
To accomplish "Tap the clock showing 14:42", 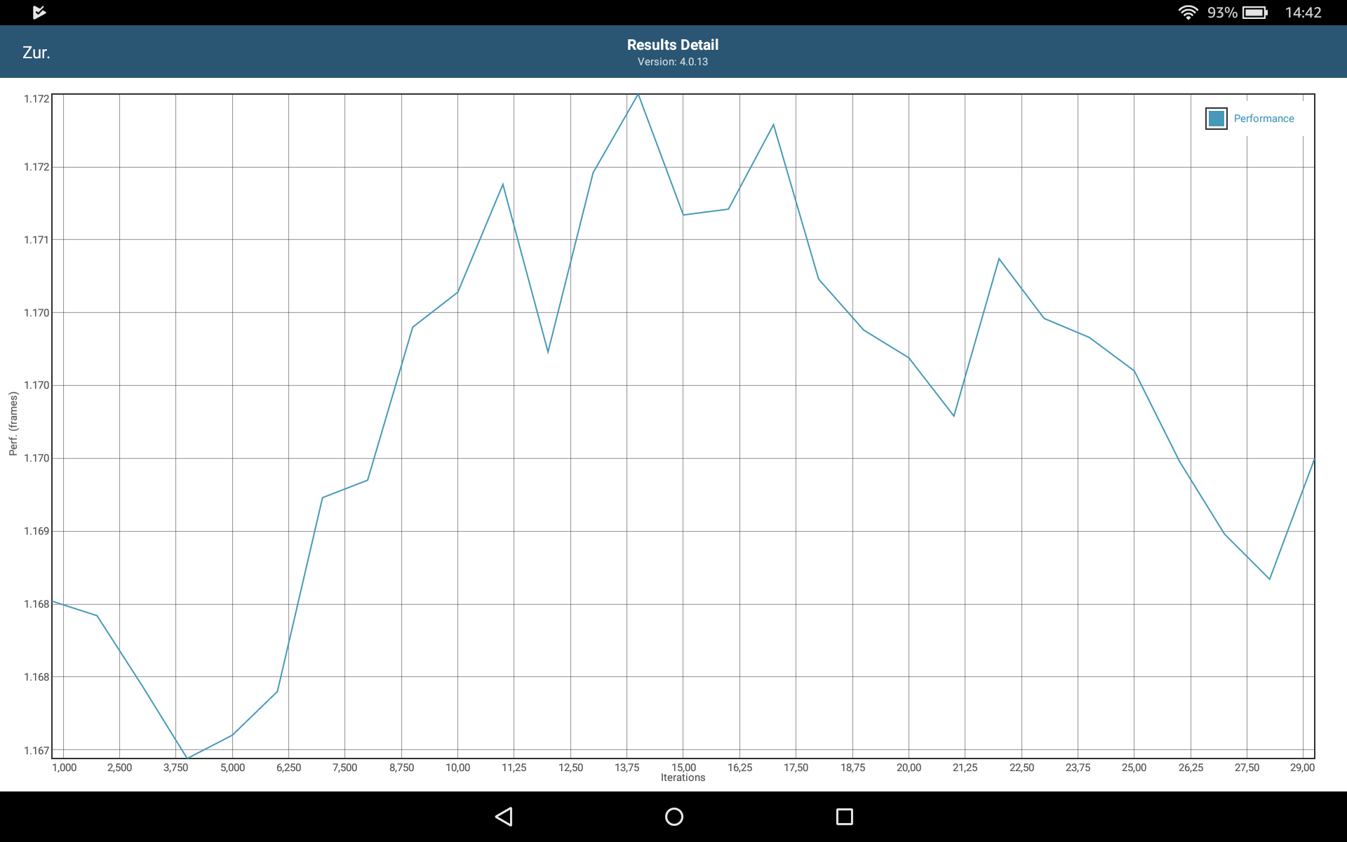I will pyautogui.click(x=1303, y=13).
